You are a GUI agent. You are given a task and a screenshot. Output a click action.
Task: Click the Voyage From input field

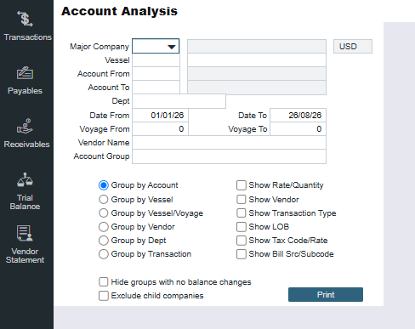click(160, 129)
